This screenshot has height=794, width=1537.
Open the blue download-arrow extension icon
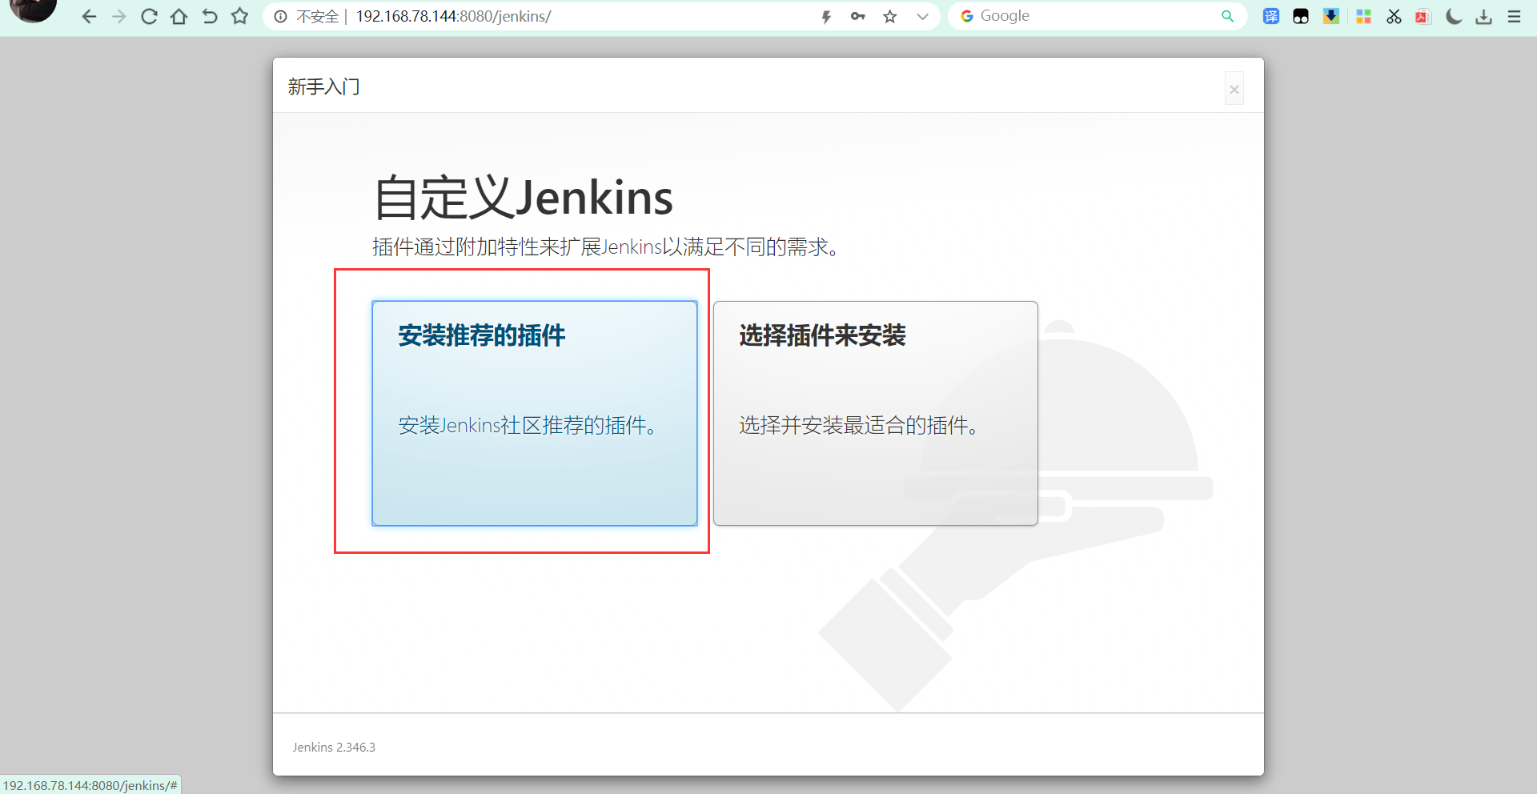click(x=1331, y=16)
